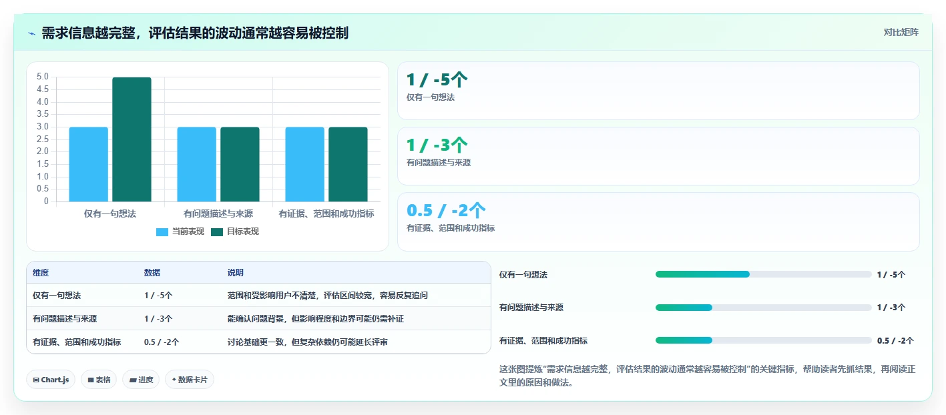Click the blue bar for 有证据、范围和成功指标
Screen dimensions: 946x415
[304, 164]
